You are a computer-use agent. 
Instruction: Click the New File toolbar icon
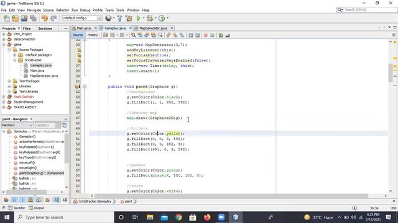coord(7,18)
